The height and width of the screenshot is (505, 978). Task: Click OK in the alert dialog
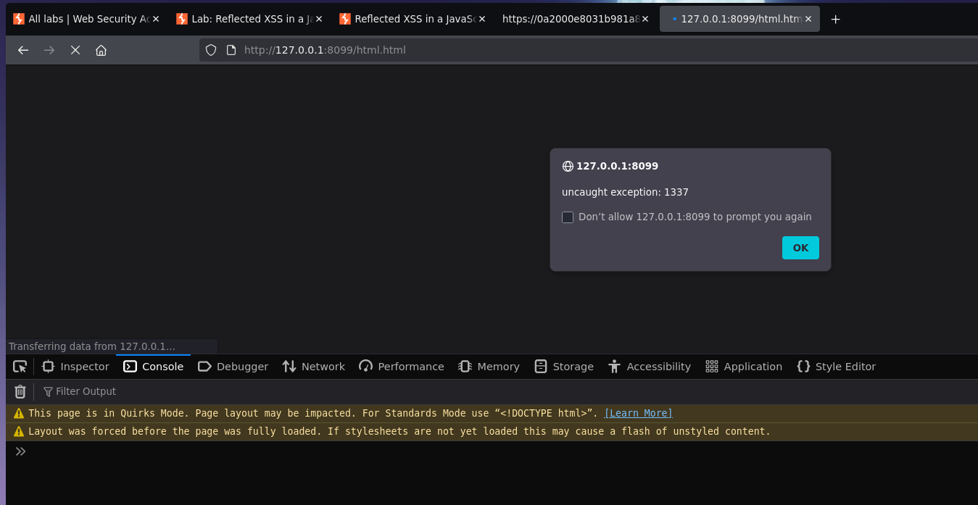(800, 248)
